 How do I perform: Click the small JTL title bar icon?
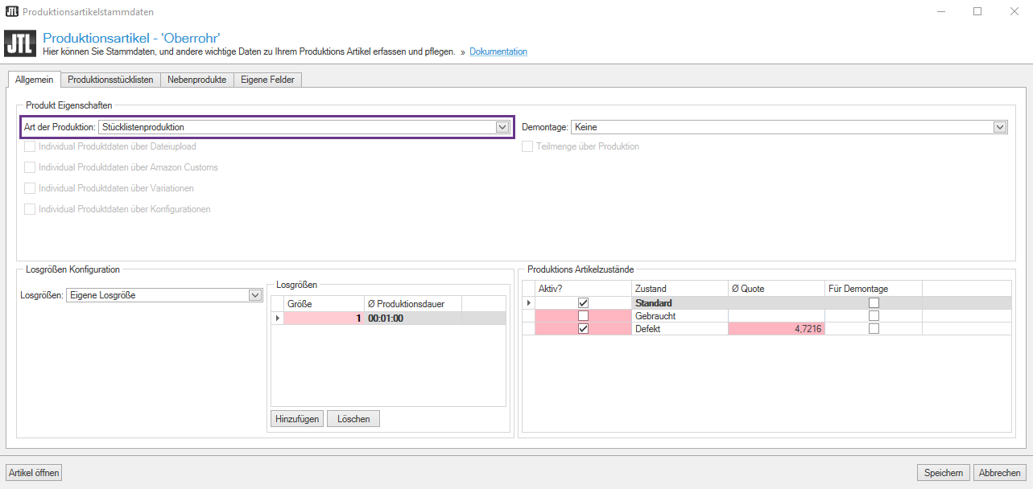[x=10, y=12]
